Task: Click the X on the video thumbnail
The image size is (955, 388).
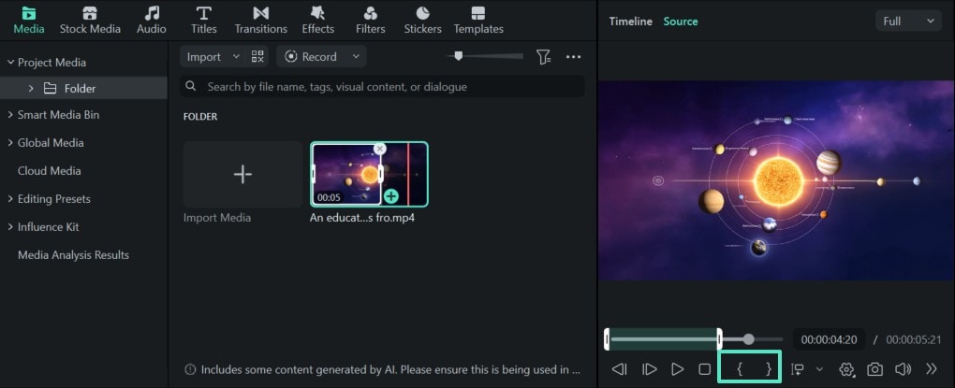Action: (379, 149)
